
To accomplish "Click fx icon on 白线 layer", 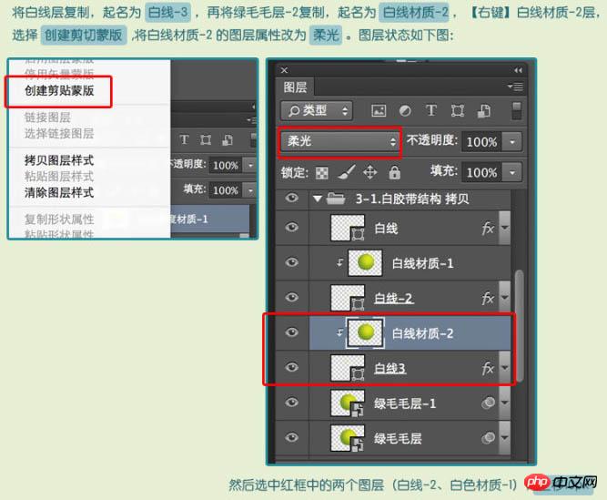I will (488, 228).
